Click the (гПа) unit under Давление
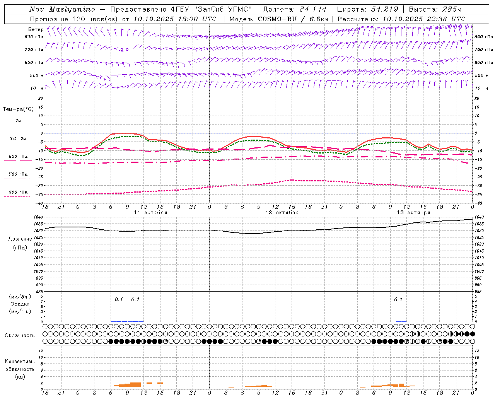 coord(20,247)
